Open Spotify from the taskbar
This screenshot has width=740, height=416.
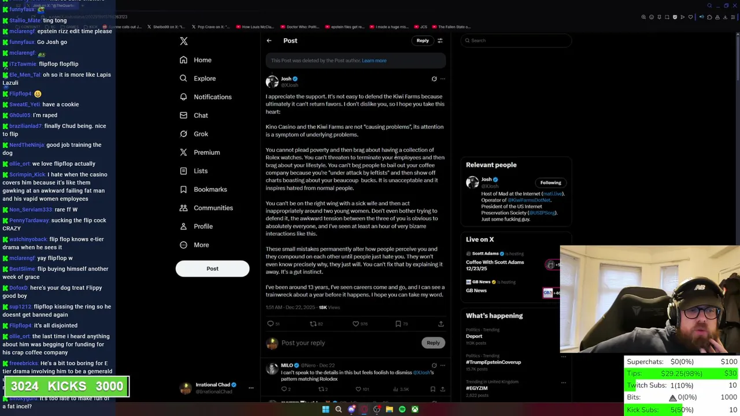[402, 410]
